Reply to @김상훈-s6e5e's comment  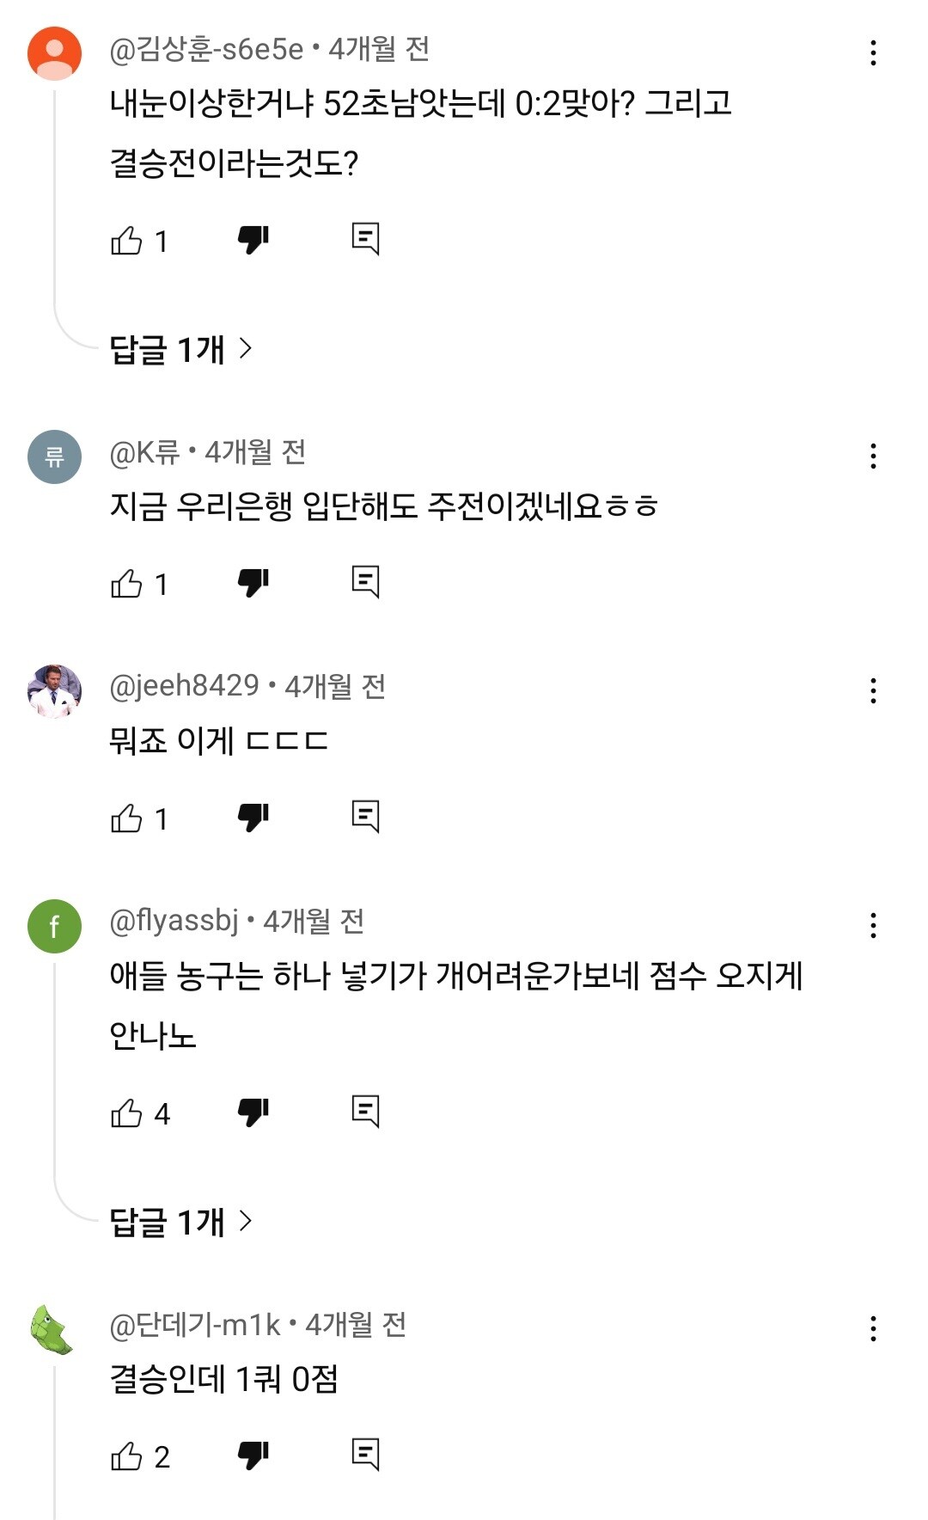point(365,239)
